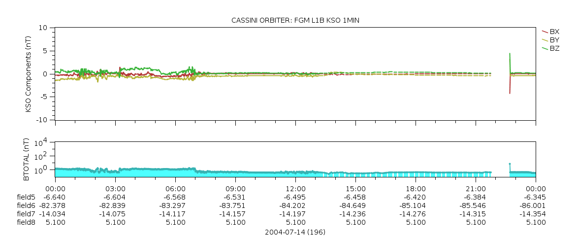Click the field5 value -6.495
This screenshot has height=239, width=577.
pyautogui.click(x=295, y=197)
